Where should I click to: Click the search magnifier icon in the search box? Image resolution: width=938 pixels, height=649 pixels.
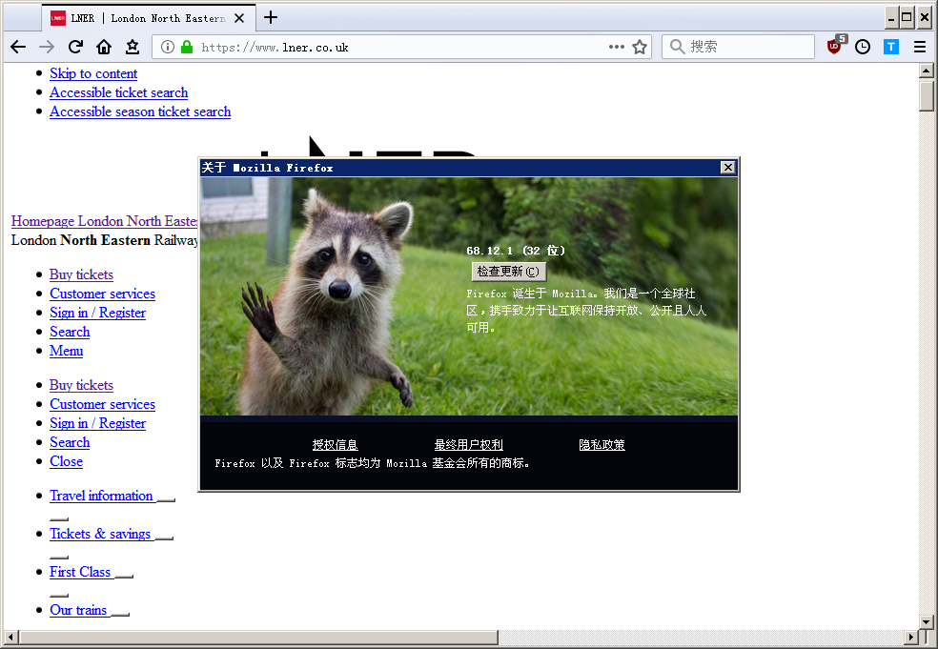pyautogui.click(x=677, y=47)
